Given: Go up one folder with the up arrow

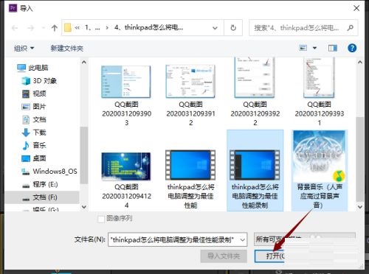Looking at the screenshot, I should (x=55, y=28).
